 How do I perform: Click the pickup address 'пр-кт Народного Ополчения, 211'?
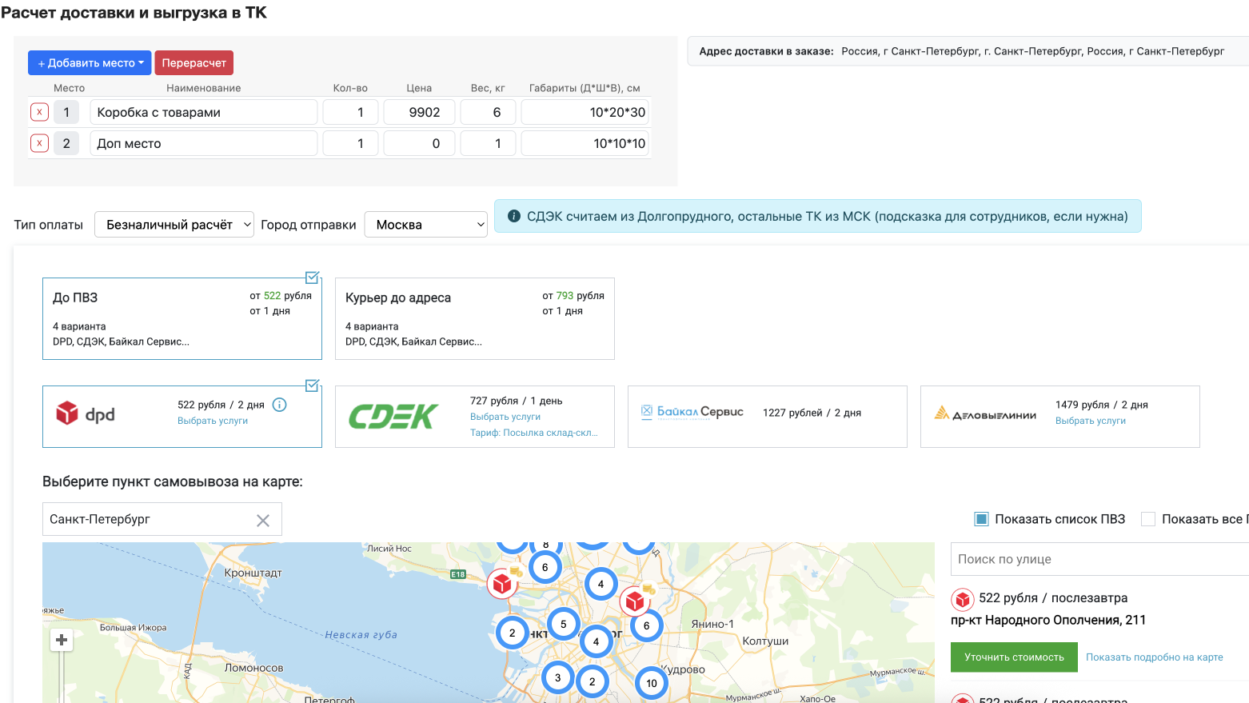pyautogui.click(x=1048, y=620)
